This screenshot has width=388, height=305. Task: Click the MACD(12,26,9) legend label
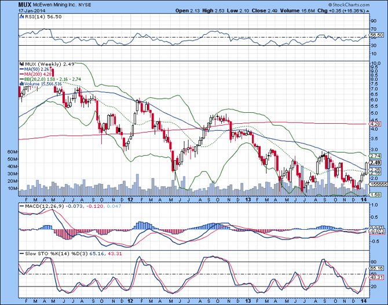(43, 206)
